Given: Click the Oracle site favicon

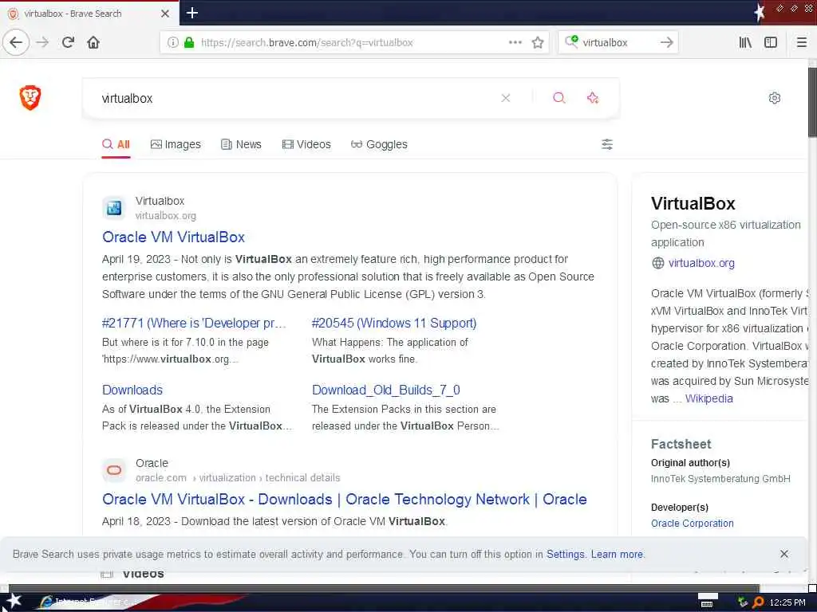Looking at the screenshot, I should click(x=114, y=470).
